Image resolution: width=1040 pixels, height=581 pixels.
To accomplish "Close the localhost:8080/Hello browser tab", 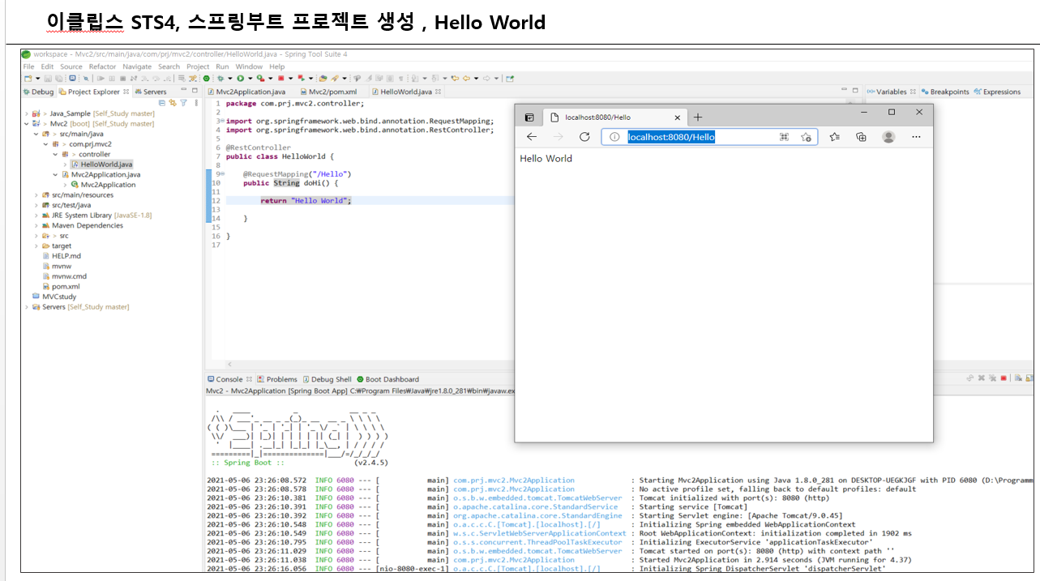I will (x=676, y=117).
